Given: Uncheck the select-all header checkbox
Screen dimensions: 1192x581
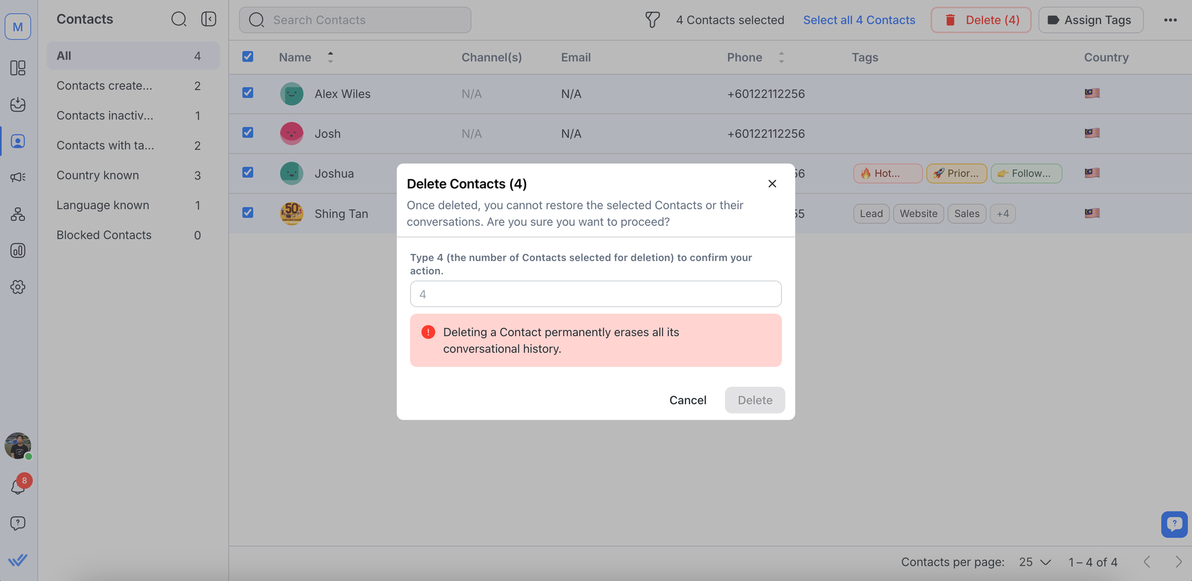Looking at the screenshot, I should 248,57.
